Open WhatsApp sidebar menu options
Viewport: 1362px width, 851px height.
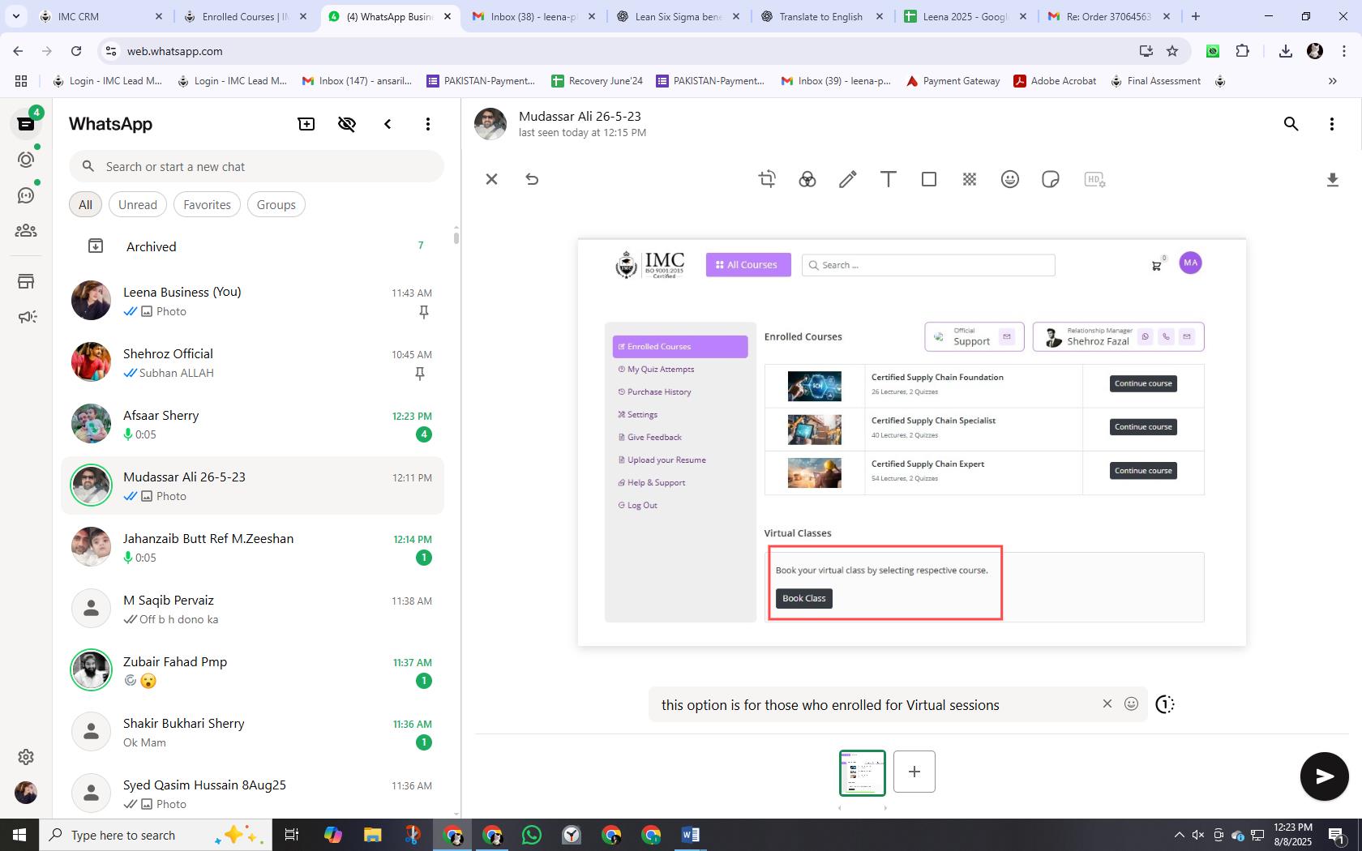click(x=428, y=124)
